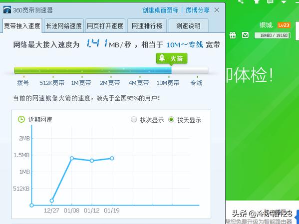Click the 360宽带测速器 logo icon
Viewport: 299px width, 224px height.
coord(7,9)
